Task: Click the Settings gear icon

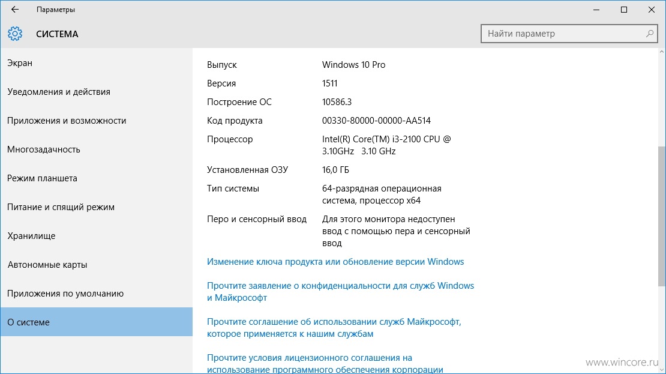Action: pos(15,34)
